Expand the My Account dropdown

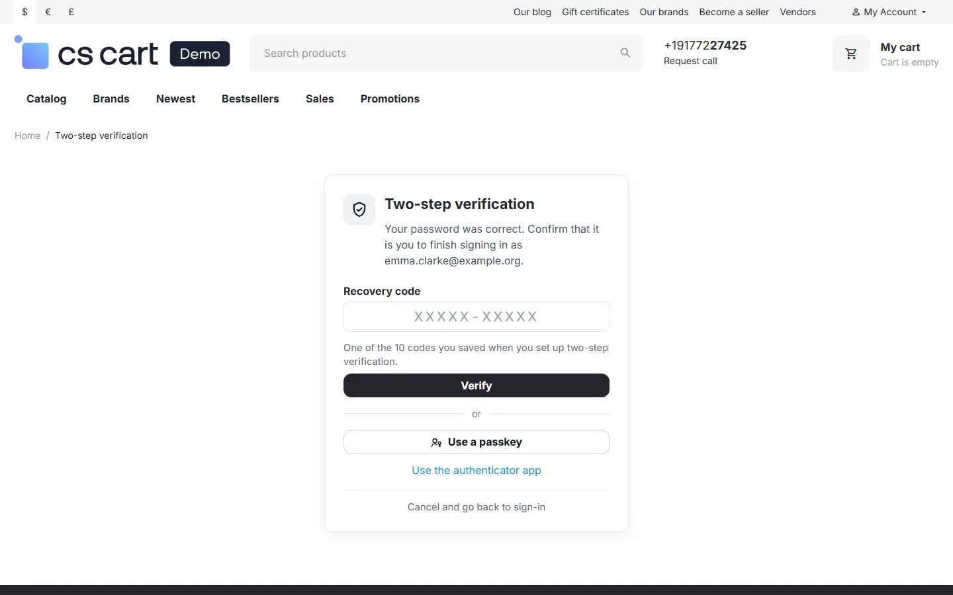[889, 12]
